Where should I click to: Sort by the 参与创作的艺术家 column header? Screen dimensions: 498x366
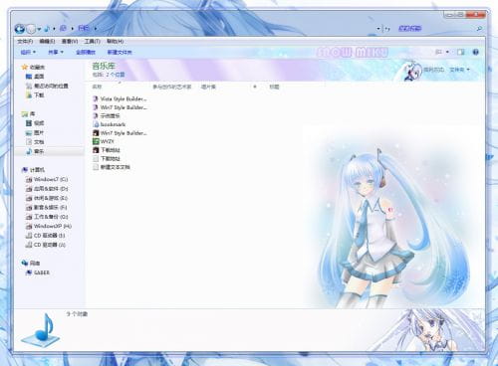pyautogui.click(x=172, y=87)
